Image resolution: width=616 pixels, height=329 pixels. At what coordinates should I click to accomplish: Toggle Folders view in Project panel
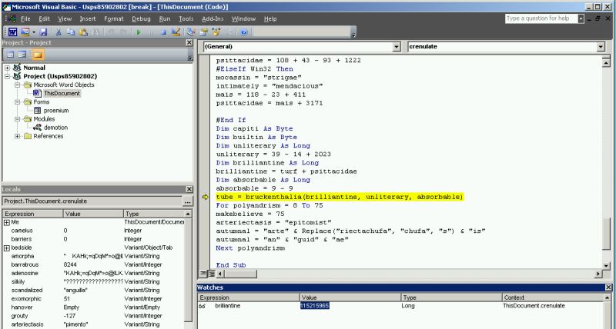click(38, 55)
